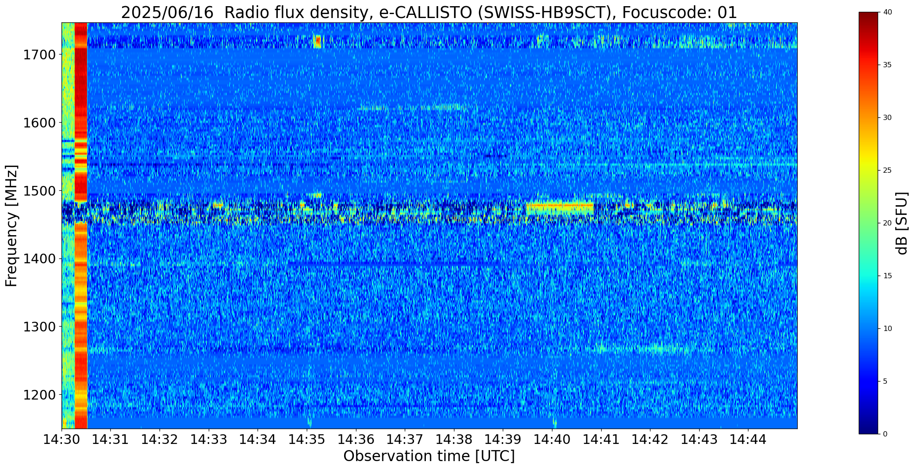
Task: Click the 1700 frequency tick label
Action: tap(39, 55)
